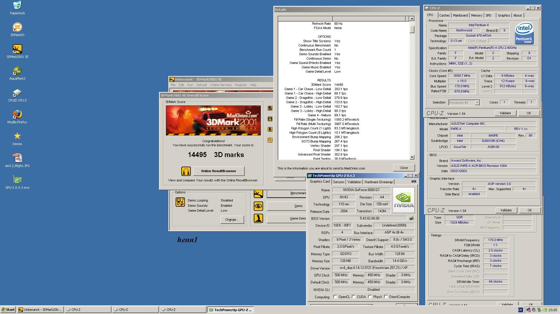
Task: Toggle the CUDA checkbox in GPU-Z
Action: [353, 297]
